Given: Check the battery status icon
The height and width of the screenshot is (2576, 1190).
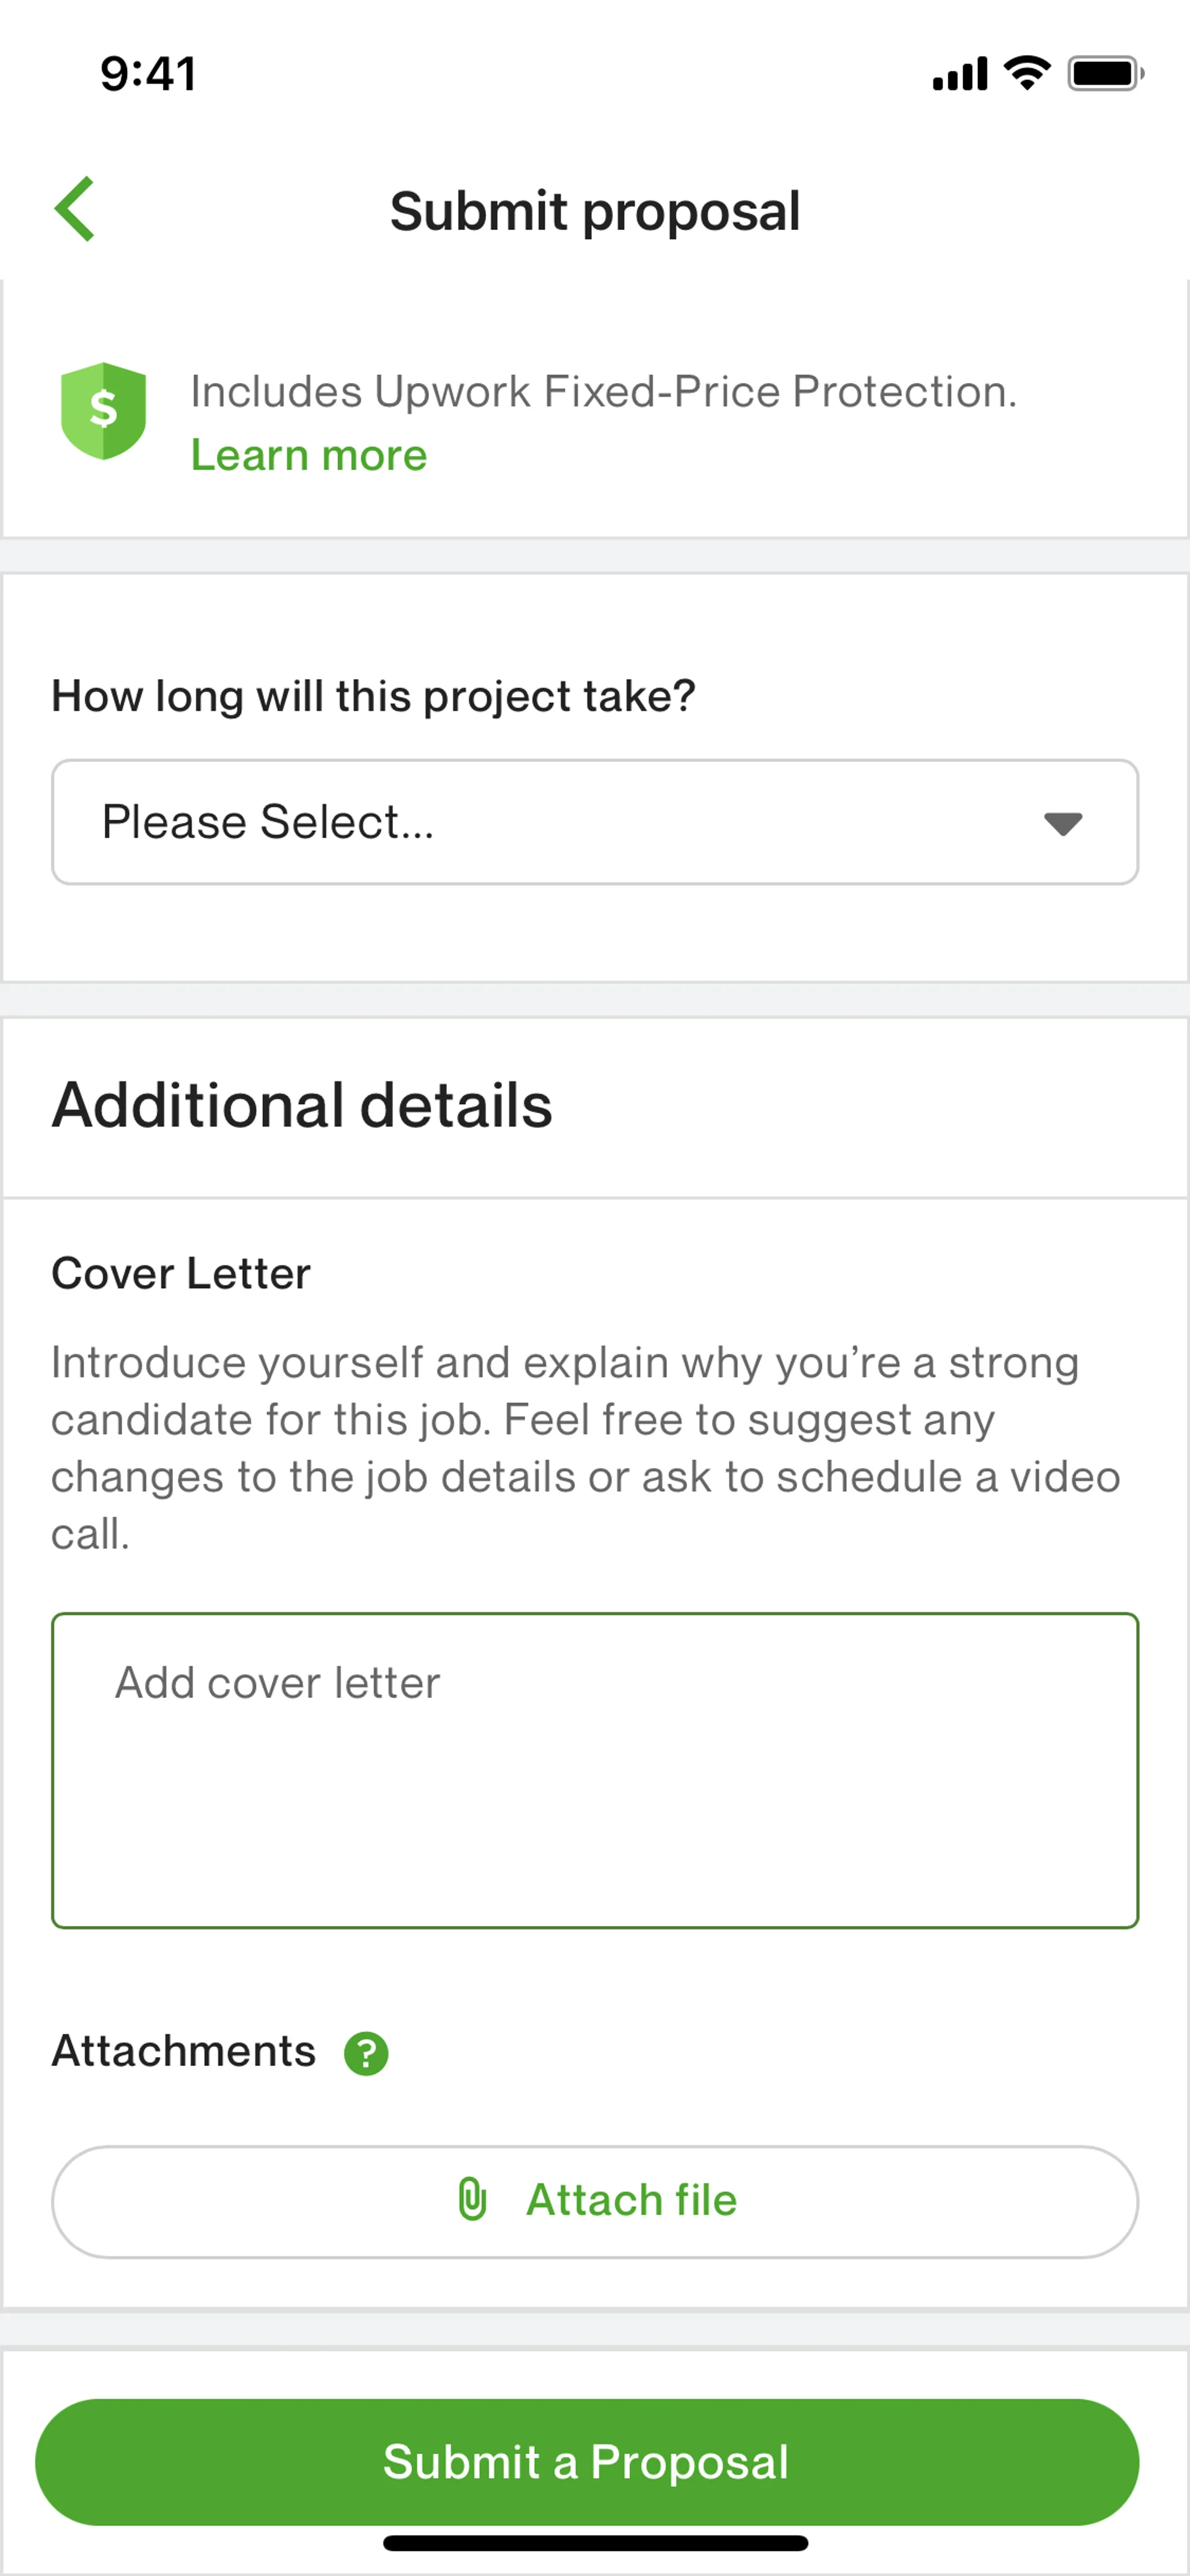Looking at the screenshot, I should 1105,73.
